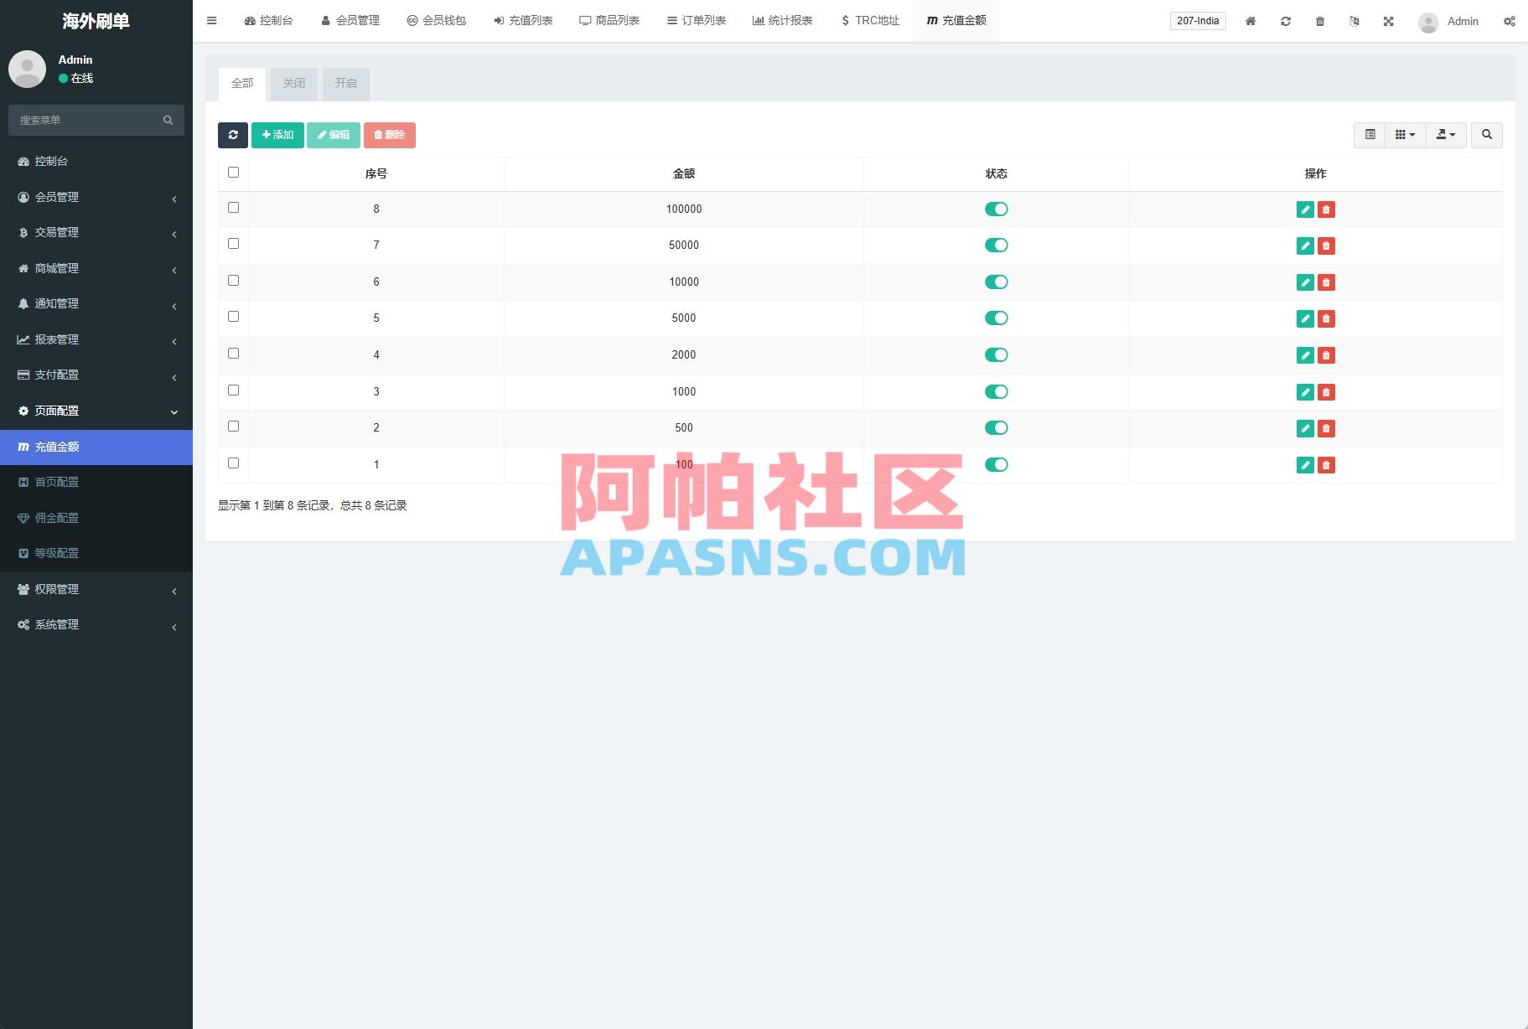Screen dimensions: 1528x1029
Task: Open the 控制台 dashboard from the top menu
Action: pos(268,20)
